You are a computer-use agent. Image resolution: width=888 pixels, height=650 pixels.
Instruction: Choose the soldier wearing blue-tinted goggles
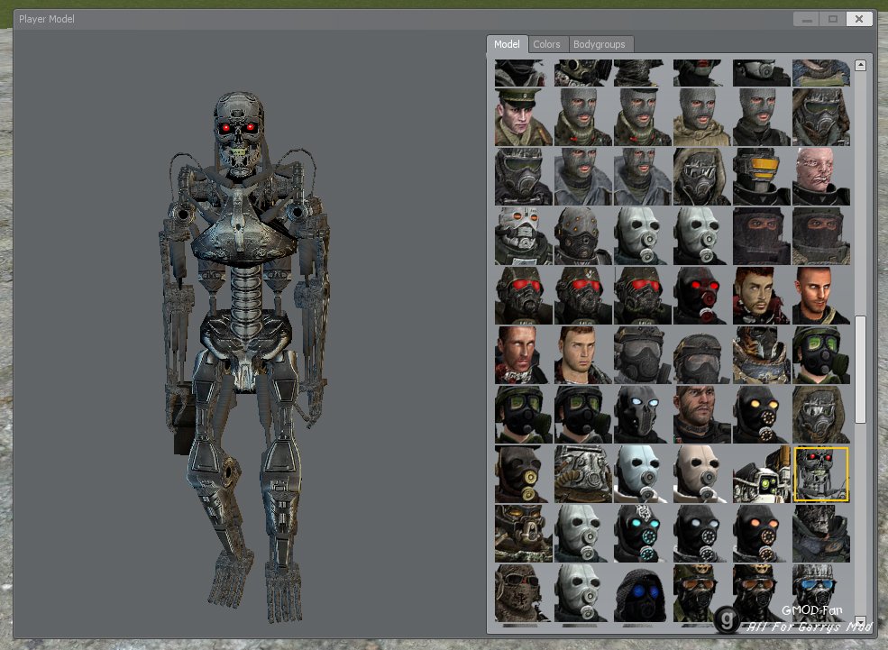820,593
